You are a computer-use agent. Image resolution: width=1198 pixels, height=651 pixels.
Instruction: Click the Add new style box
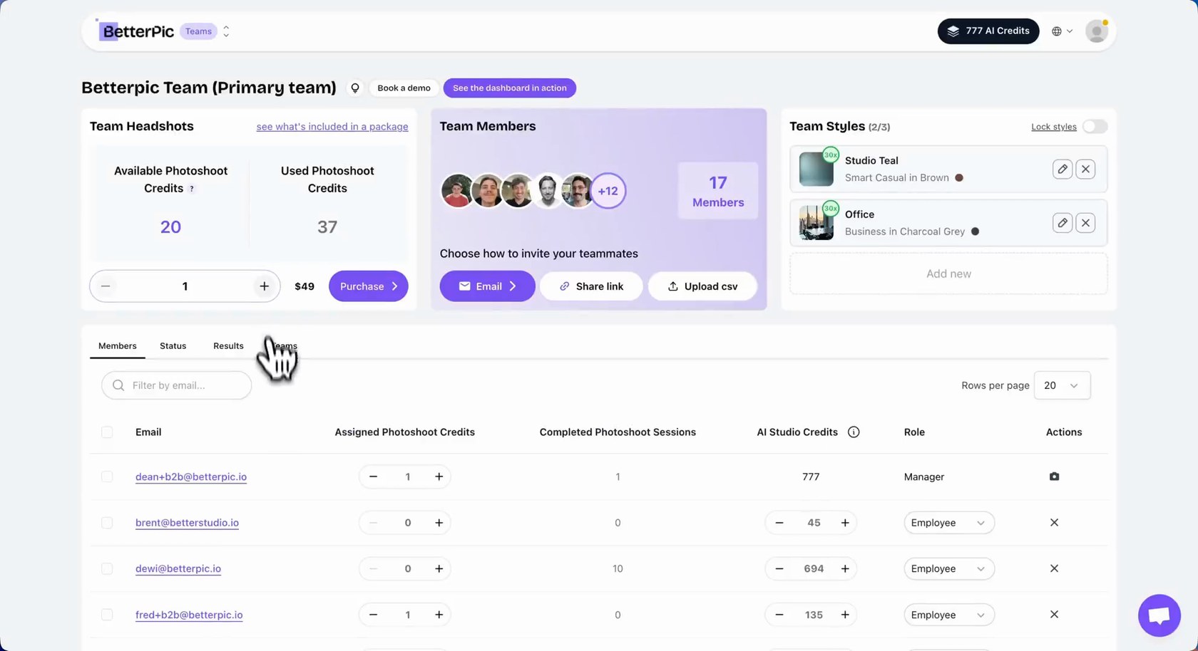(x=948, y=274)
